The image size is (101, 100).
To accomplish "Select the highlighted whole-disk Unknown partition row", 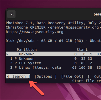I will pyautogui.click(x=53, y=54).
